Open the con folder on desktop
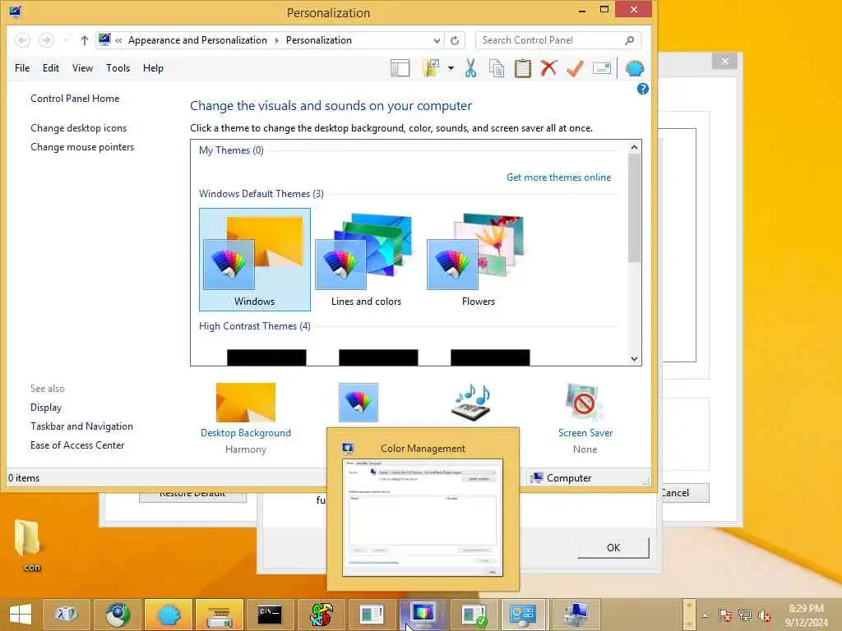The width and height of the screenshot is (842, 631). (27, 545)
